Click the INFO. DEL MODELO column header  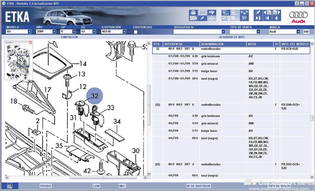tap(295, 44)
